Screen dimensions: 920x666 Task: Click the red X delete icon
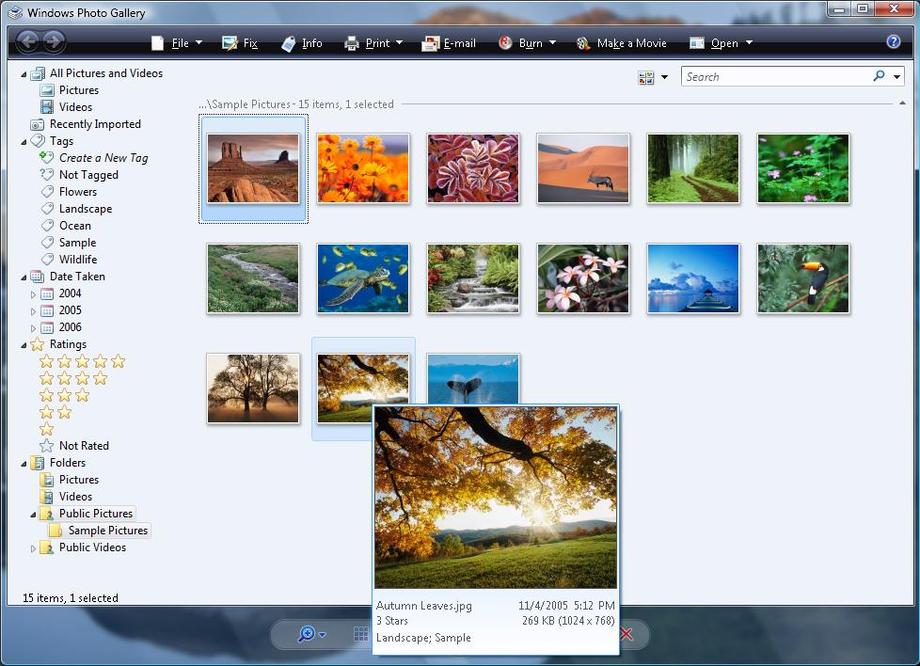(627, 635)
